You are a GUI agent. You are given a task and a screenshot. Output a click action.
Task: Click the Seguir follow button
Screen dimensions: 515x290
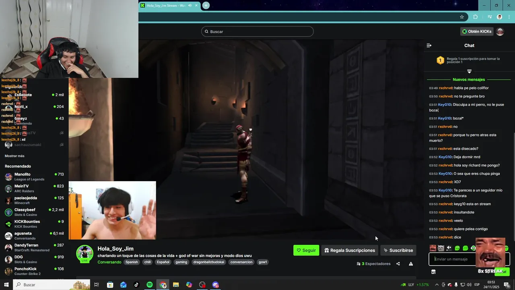(x=306, y=250)
